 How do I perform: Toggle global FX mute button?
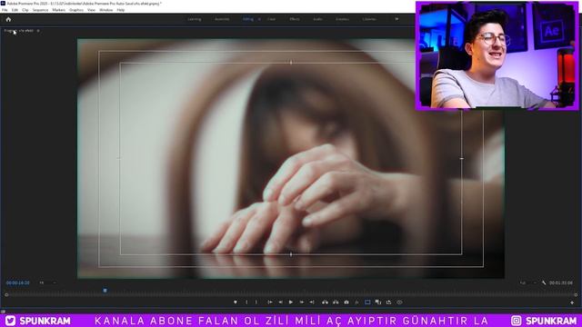coord(356,302)
